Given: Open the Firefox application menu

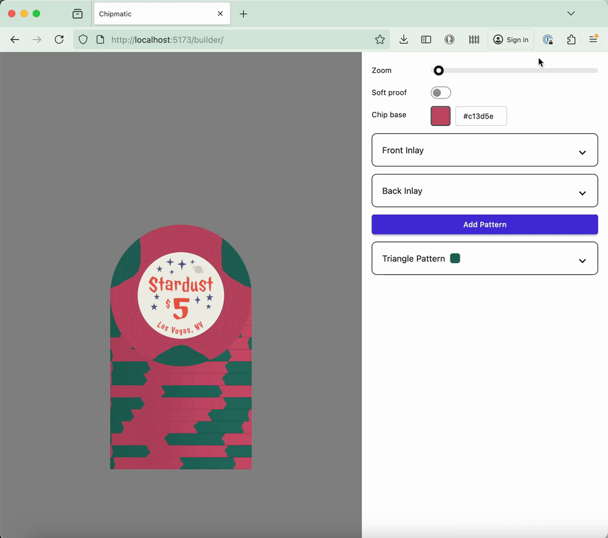Looking at the screenshot, I should pos(593,39).
